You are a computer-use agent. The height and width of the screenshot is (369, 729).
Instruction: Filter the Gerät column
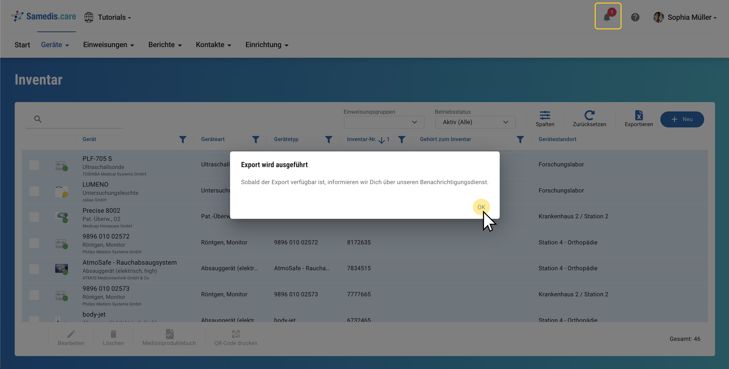pos(182,139)
